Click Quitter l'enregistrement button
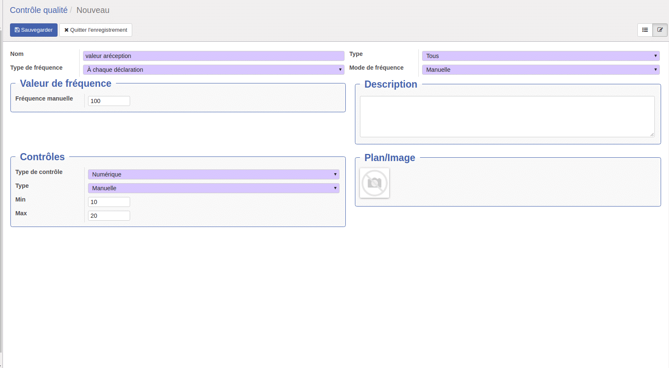The height and width of the screenshot is (368, 669). (96, 30)
